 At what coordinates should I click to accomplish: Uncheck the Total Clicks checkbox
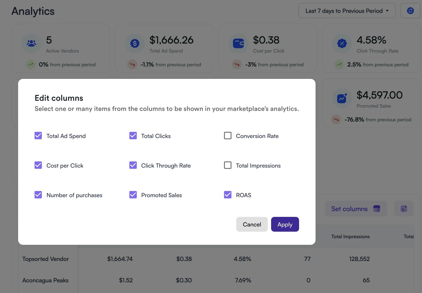pyautogui.click(x=133, y=136)
